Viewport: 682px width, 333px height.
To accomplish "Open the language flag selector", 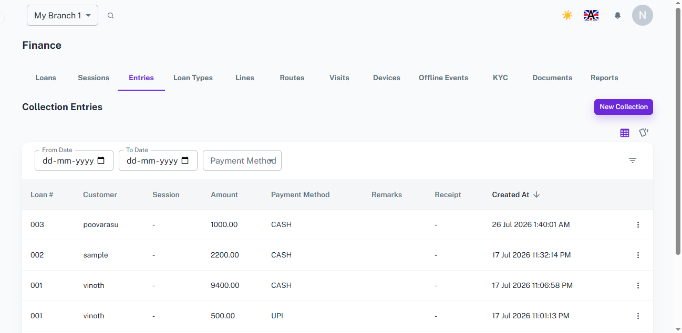I will click(591, 15).
